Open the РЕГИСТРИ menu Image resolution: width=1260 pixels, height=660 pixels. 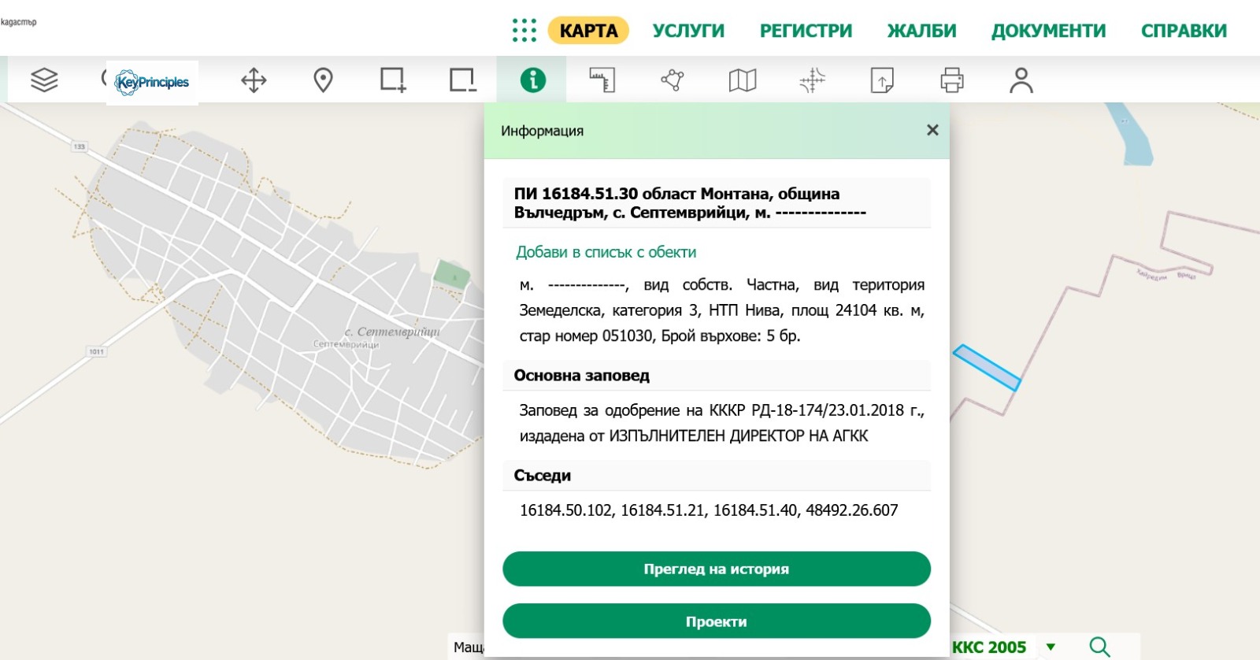tap(806, 31)
